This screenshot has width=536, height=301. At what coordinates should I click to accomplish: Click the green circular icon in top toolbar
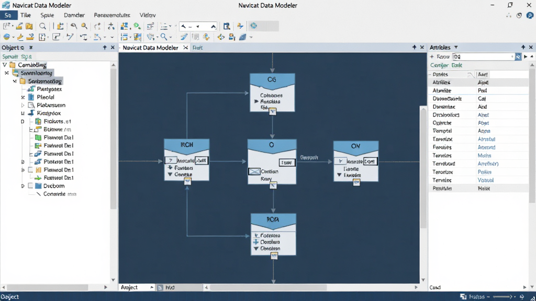coord(137,26)
